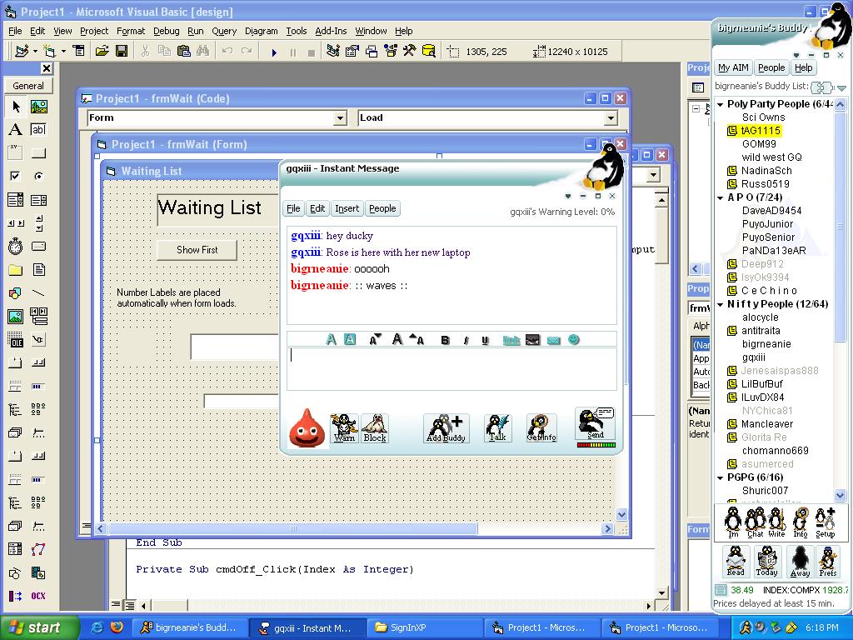
Task: Click the Paste toolbar icon
Action: [184, 51]
